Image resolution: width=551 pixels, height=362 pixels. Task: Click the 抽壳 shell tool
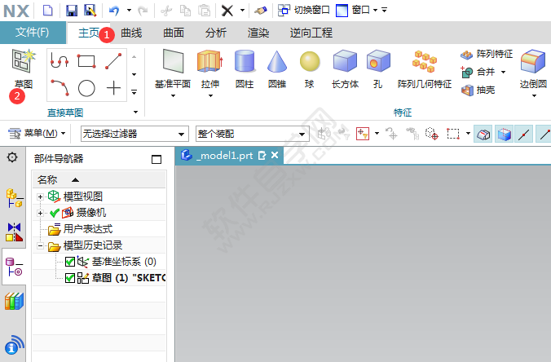(478, 90)
